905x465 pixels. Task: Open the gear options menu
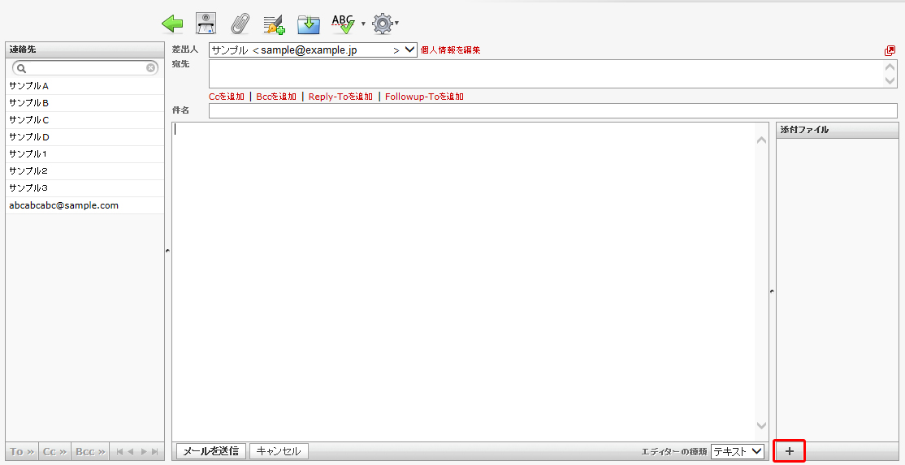tap(382, 24)
